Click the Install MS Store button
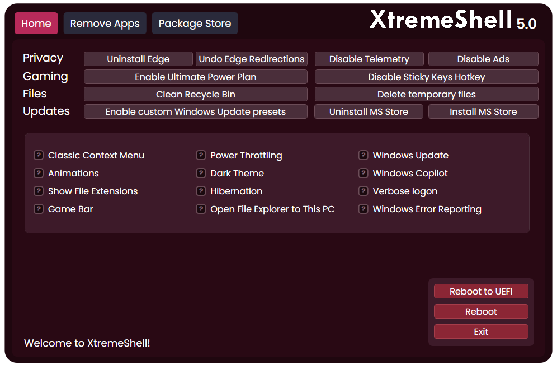This screenshot has height=369, width=557. coord(483,111)
